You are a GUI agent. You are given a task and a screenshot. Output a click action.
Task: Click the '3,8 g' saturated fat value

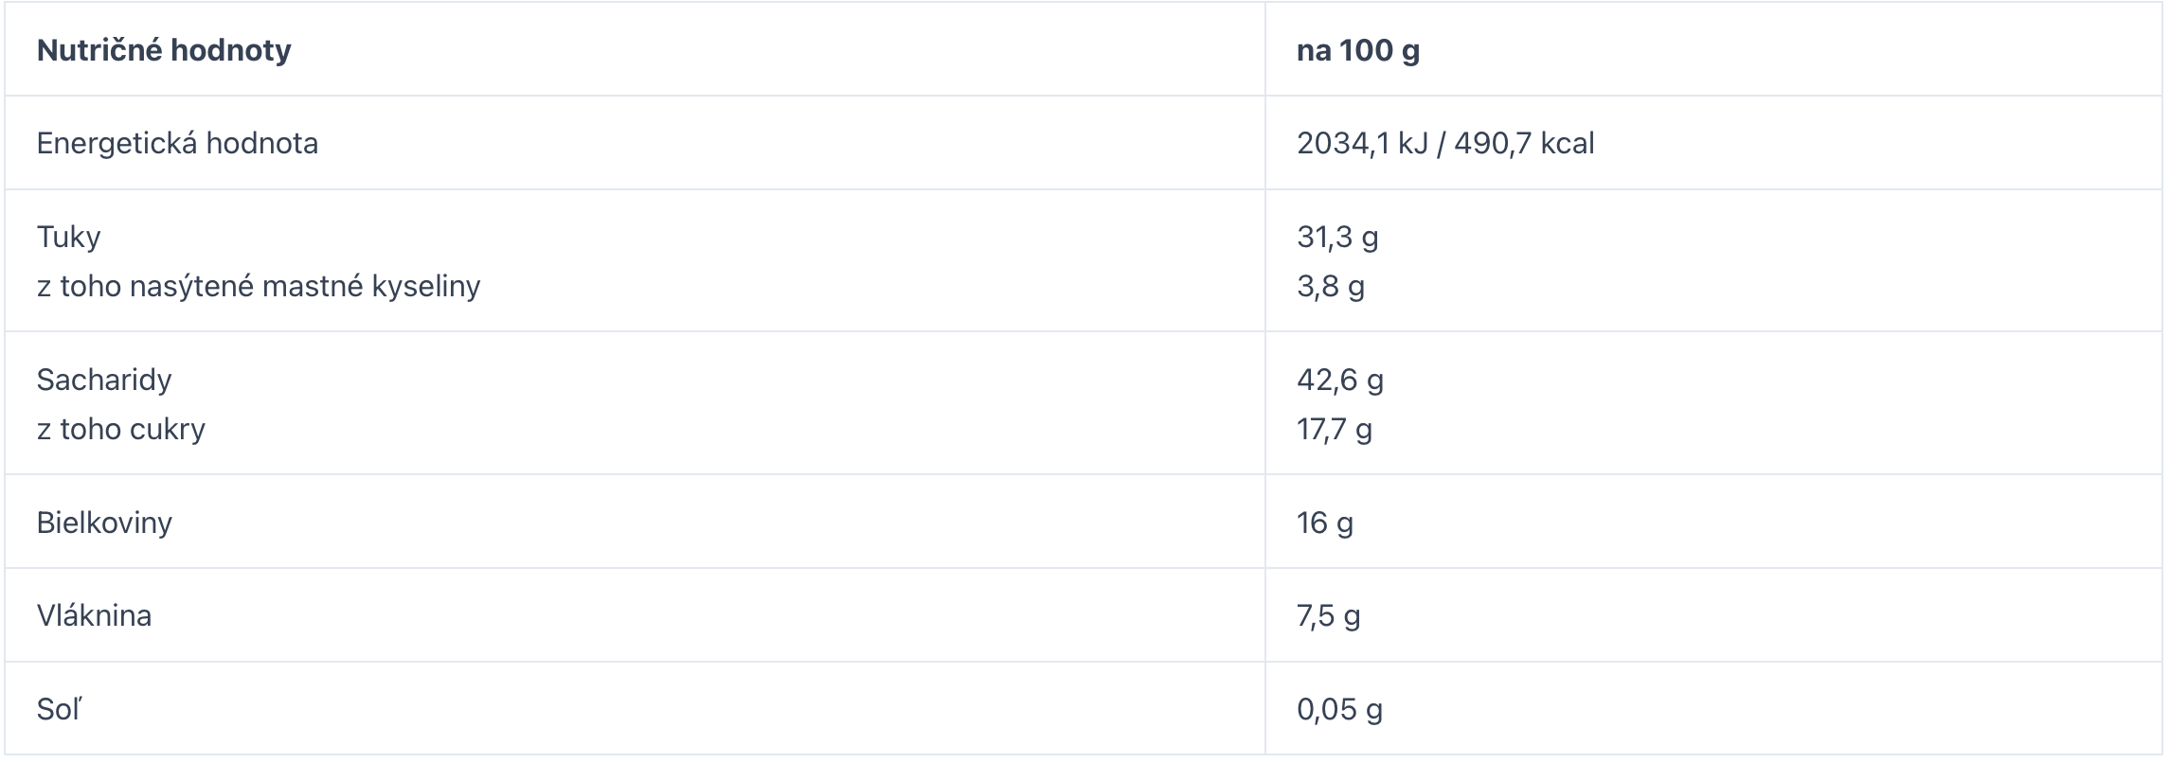tap(1330, 286)
